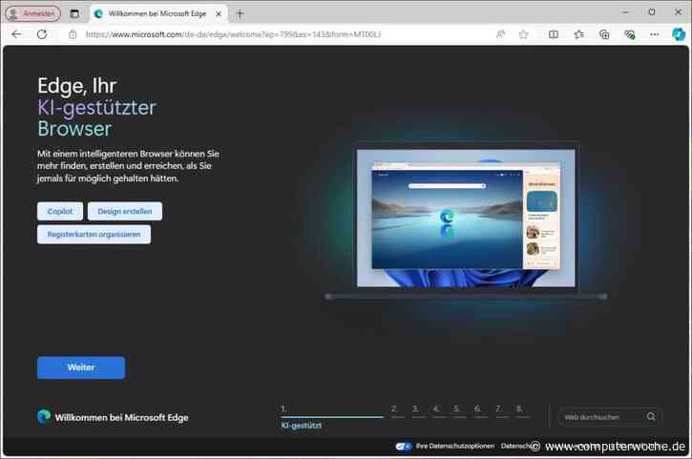692x459 pixels.
Task: Click the Copilot feature button
Action: 60,211
